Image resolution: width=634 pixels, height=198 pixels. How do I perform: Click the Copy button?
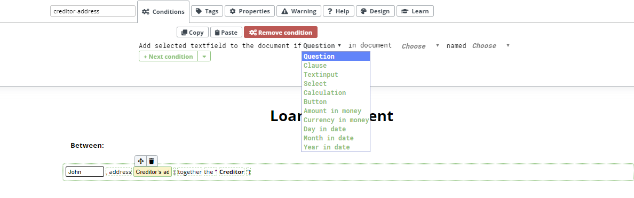click(193, 33)
